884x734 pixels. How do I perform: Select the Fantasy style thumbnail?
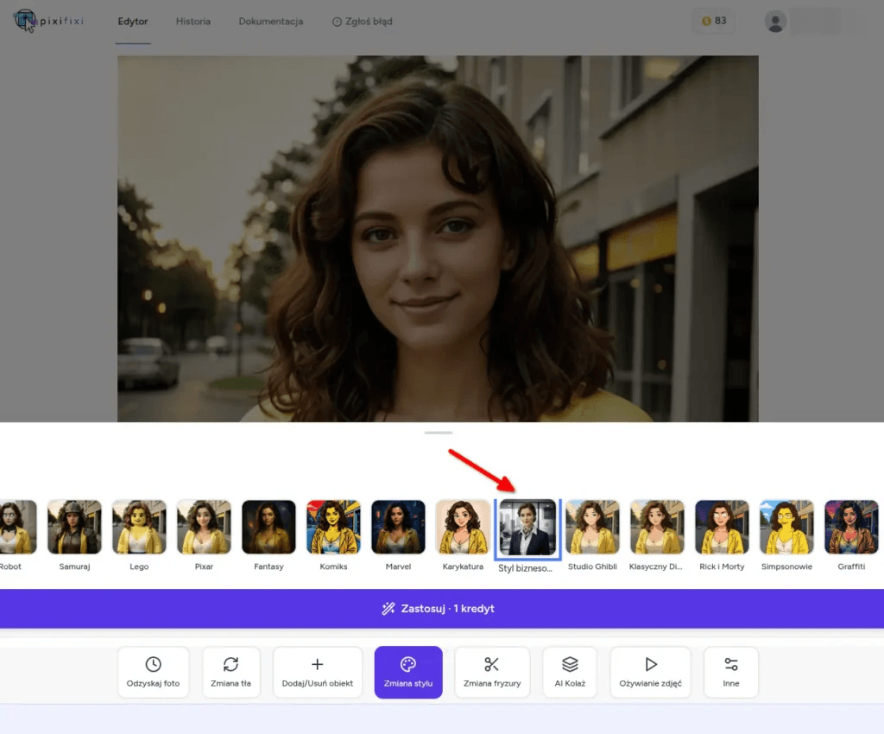click(x=269, y=527)
